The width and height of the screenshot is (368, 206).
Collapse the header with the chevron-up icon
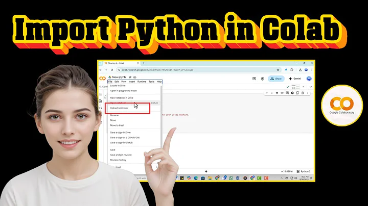[311, 87]
